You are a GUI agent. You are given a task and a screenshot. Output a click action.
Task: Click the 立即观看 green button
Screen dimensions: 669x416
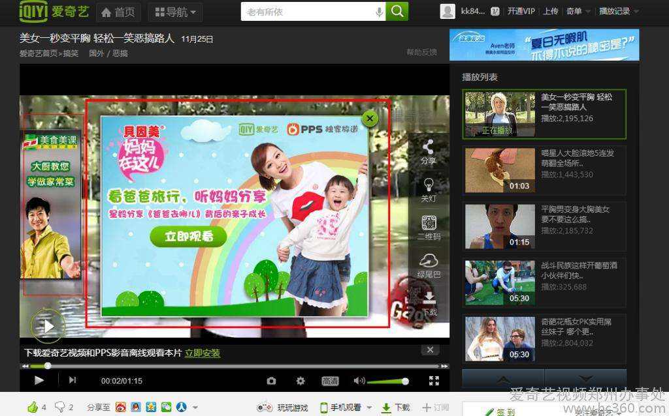click(x=189, y=236)
